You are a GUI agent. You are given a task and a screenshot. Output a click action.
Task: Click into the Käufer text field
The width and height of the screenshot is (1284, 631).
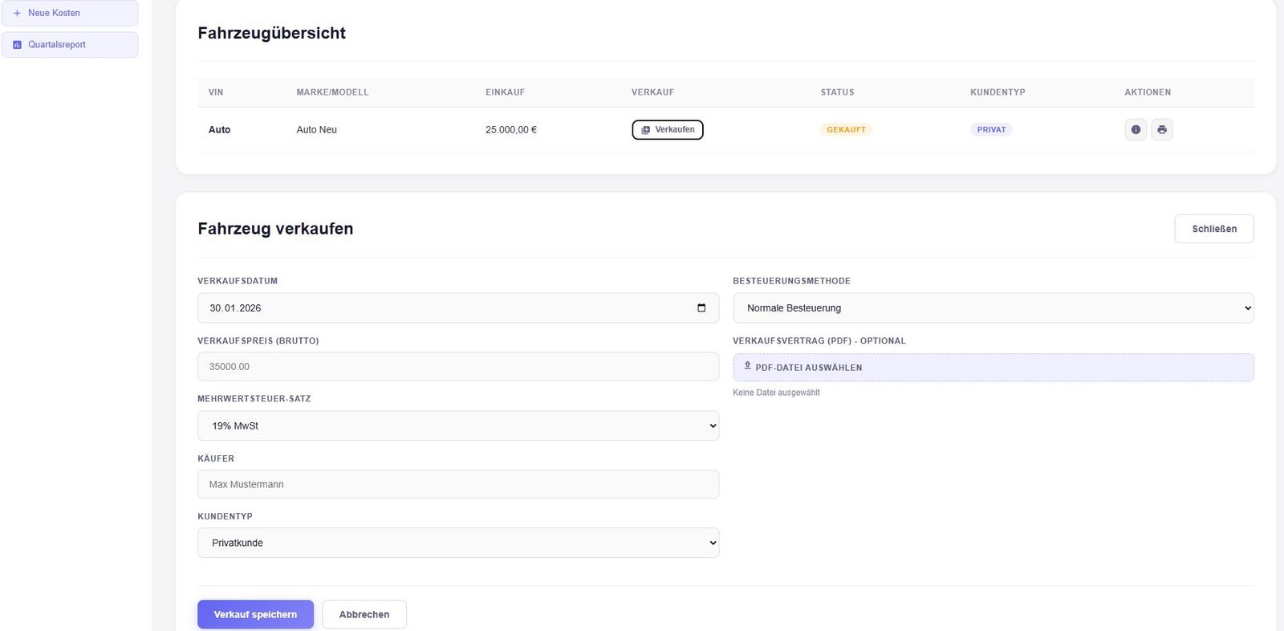pos(457,485)
